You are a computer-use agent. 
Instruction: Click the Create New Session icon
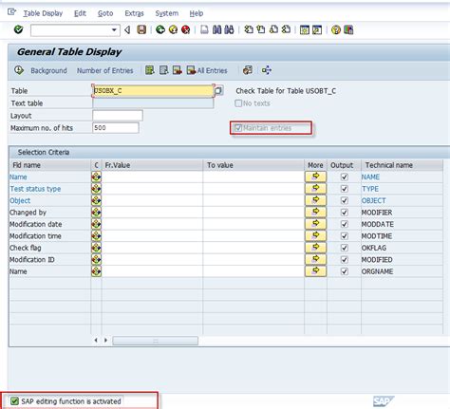(x=305, y=29)
